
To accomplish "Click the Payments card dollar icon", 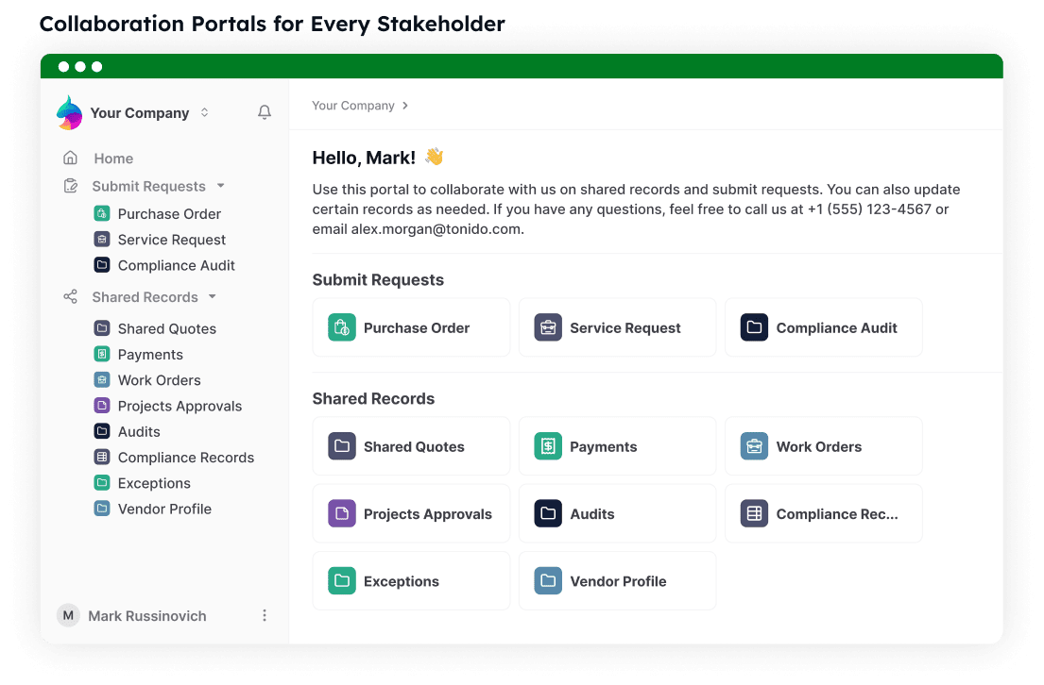I will (548, 446).
